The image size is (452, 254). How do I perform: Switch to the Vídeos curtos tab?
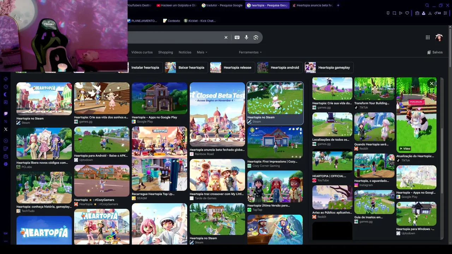coord(142,52)
